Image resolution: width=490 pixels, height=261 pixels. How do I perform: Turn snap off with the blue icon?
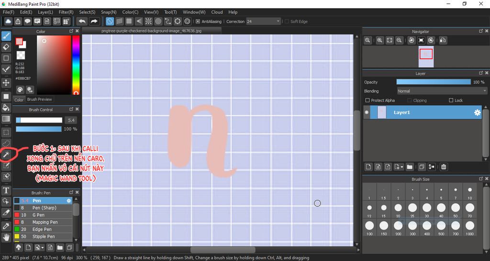point(110,21)
